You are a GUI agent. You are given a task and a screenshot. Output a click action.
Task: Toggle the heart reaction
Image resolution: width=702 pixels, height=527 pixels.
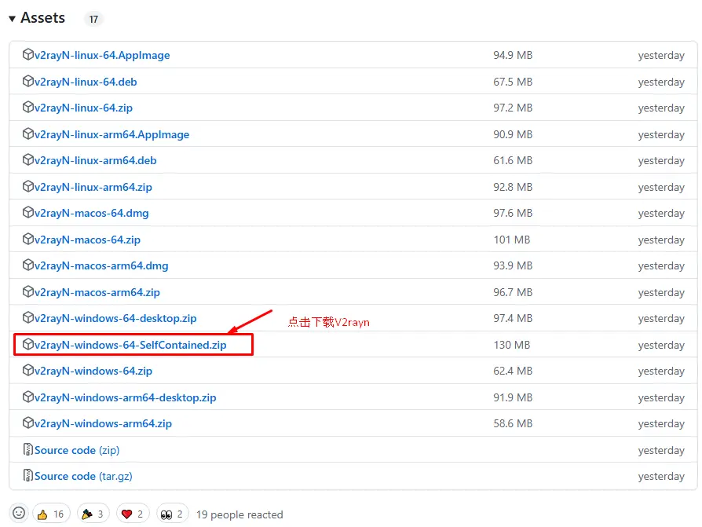133,514
